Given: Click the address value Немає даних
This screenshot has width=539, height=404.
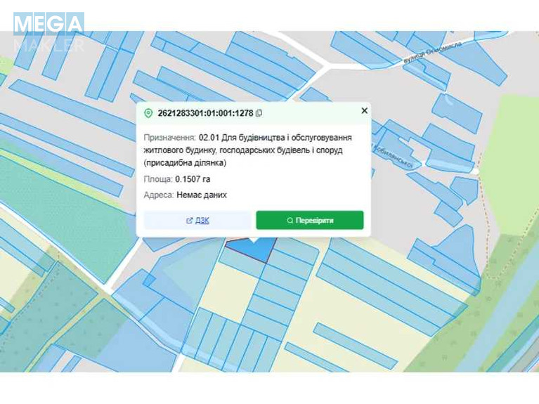Looking at the screenshot, I should [x=202, y=195].
